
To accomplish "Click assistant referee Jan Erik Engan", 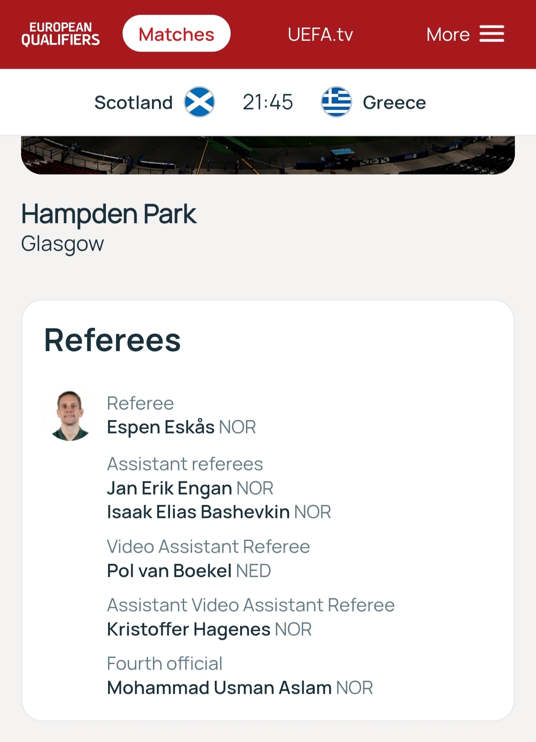I will (170, 488).
